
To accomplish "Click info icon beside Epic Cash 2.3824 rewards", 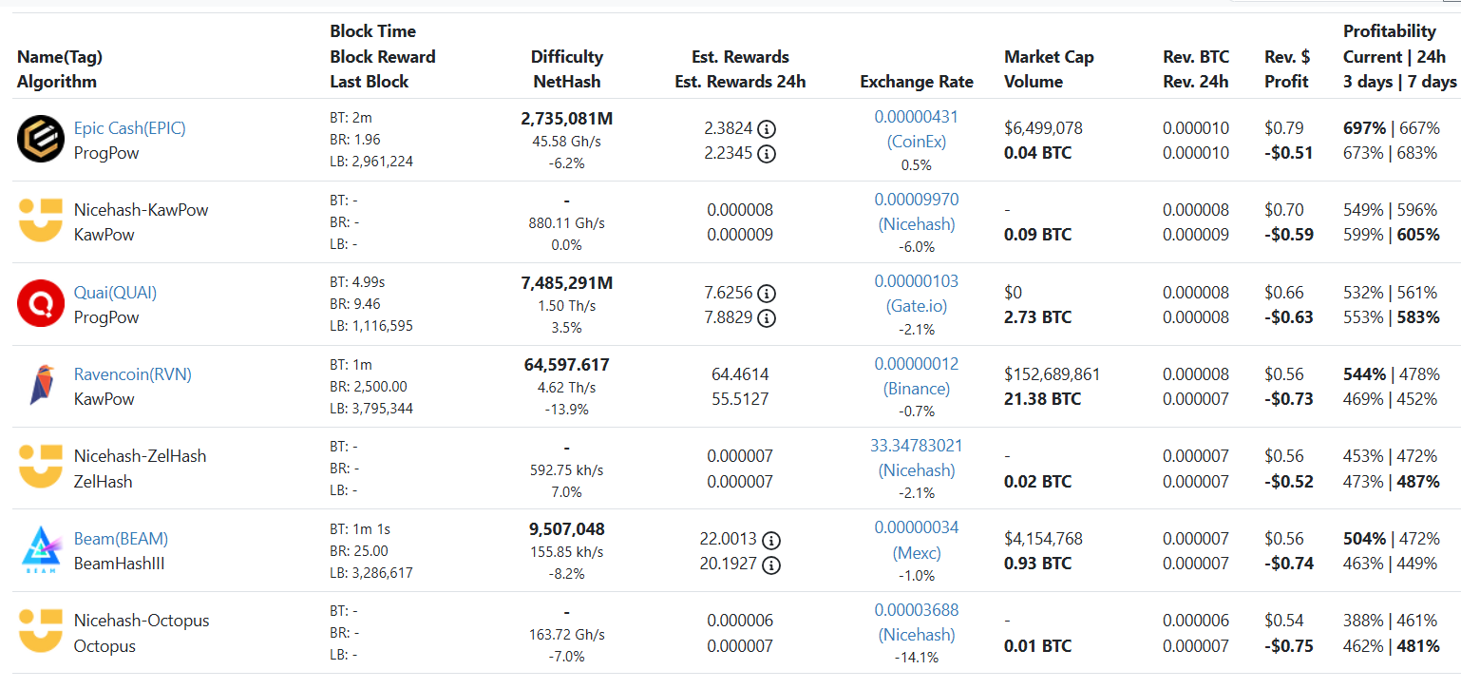I will pyautogui.click(x=766, y=129).
